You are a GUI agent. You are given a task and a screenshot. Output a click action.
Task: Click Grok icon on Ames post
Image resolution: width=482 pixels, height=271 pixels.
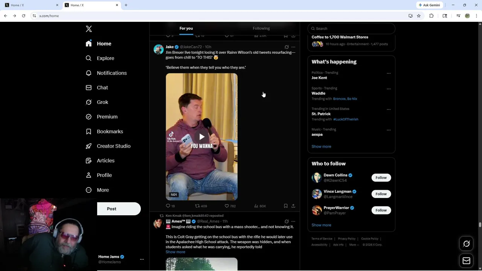point(287,221)
